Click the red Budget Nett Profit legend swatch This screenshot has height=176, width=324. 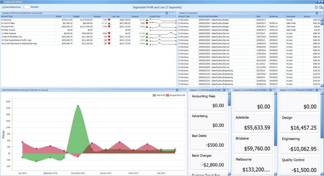tap(168, 95)
